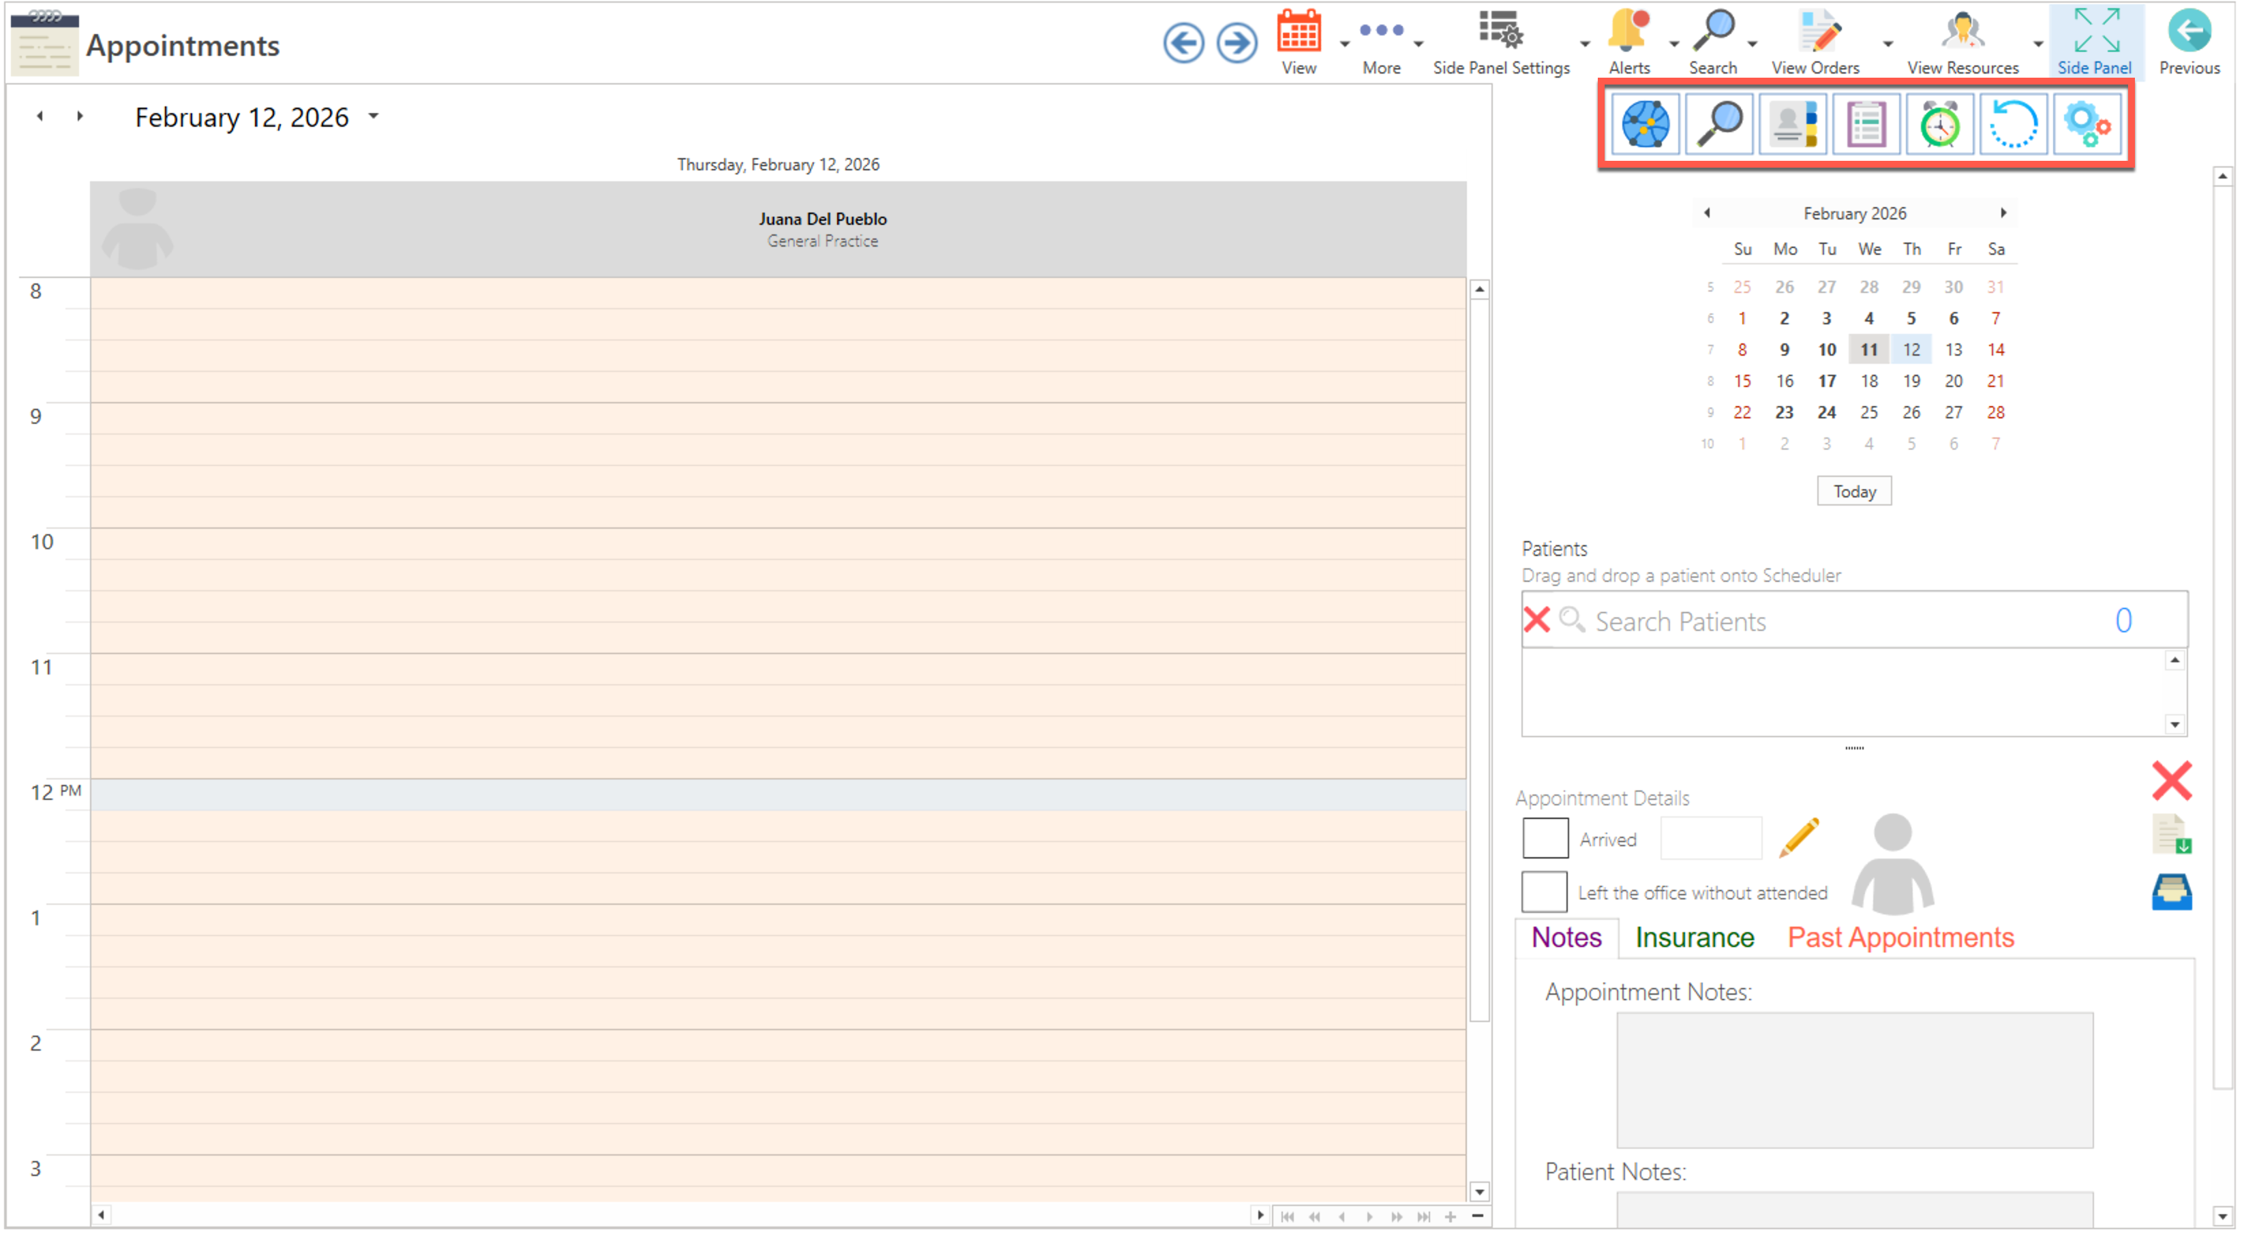2244x1236 pixels.
Task: Click the alarm clock icon in side panel
Action: (x=1939, y=125)
